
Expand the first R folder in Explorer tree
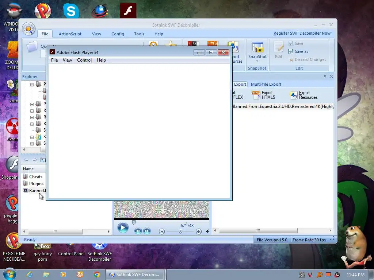[32, 111]
